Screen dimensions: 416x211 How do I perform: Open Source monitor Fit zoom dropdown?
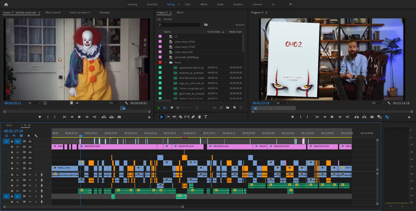tap(34, 103)
